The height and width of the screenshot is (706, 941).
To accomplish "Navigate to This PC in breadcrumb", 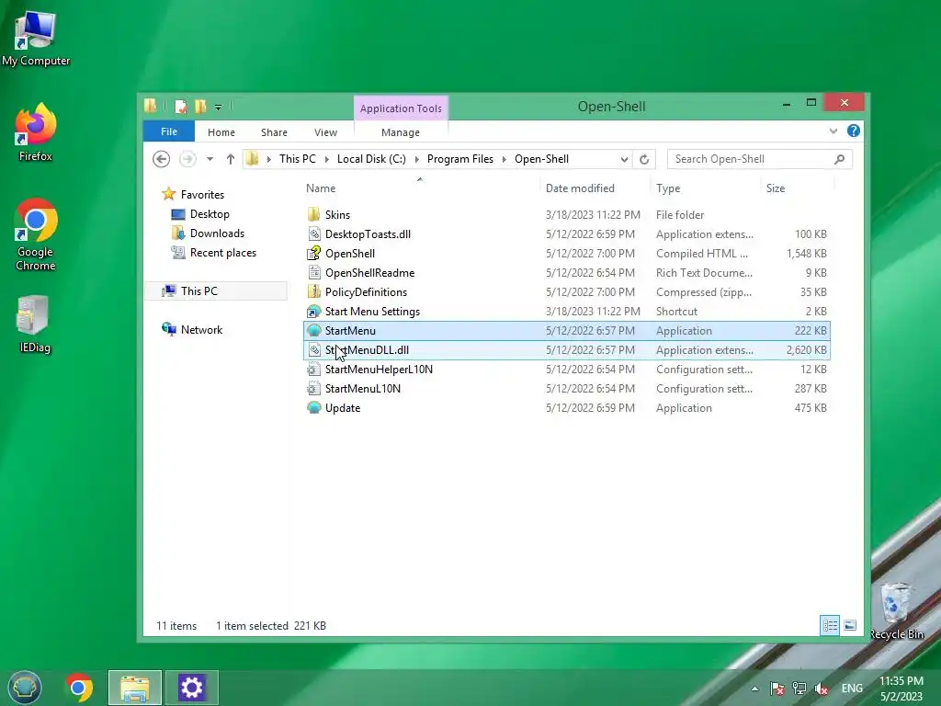I will pos(297,159).
